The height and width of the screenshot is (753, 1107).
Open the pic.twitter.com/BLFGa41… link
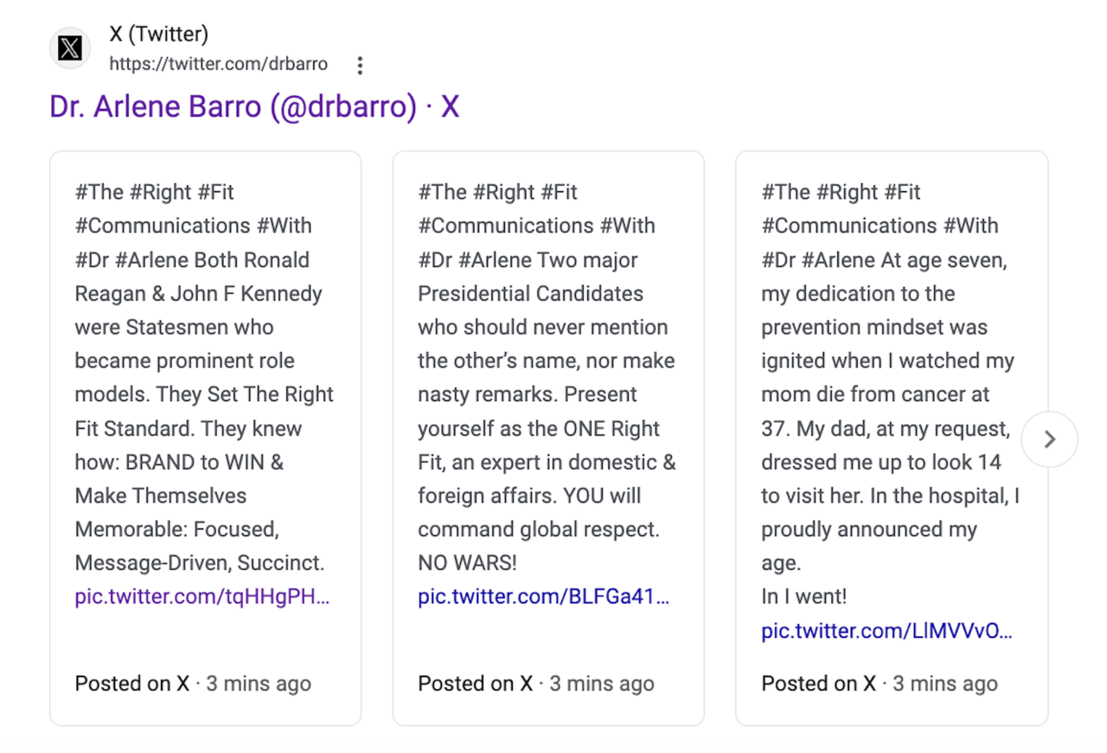pyautogui.click(x=544, y=597)
